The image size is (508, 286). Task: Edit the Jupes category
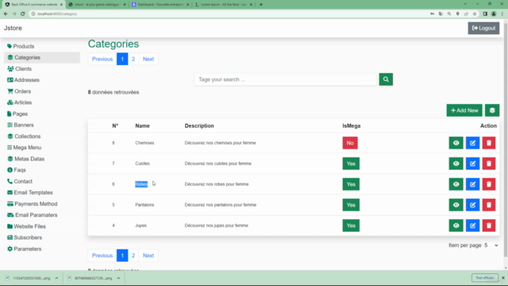[x=473, y=226]
